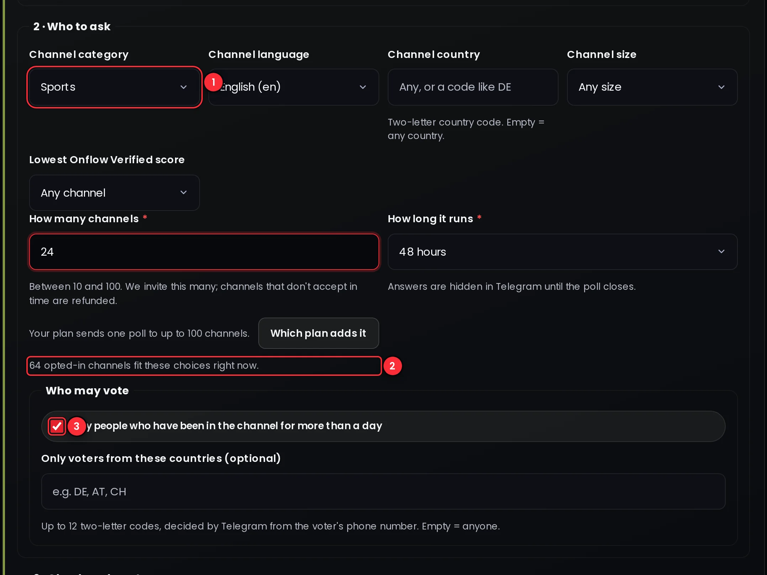Click the 'How long it runs' label

pos(430,219)
